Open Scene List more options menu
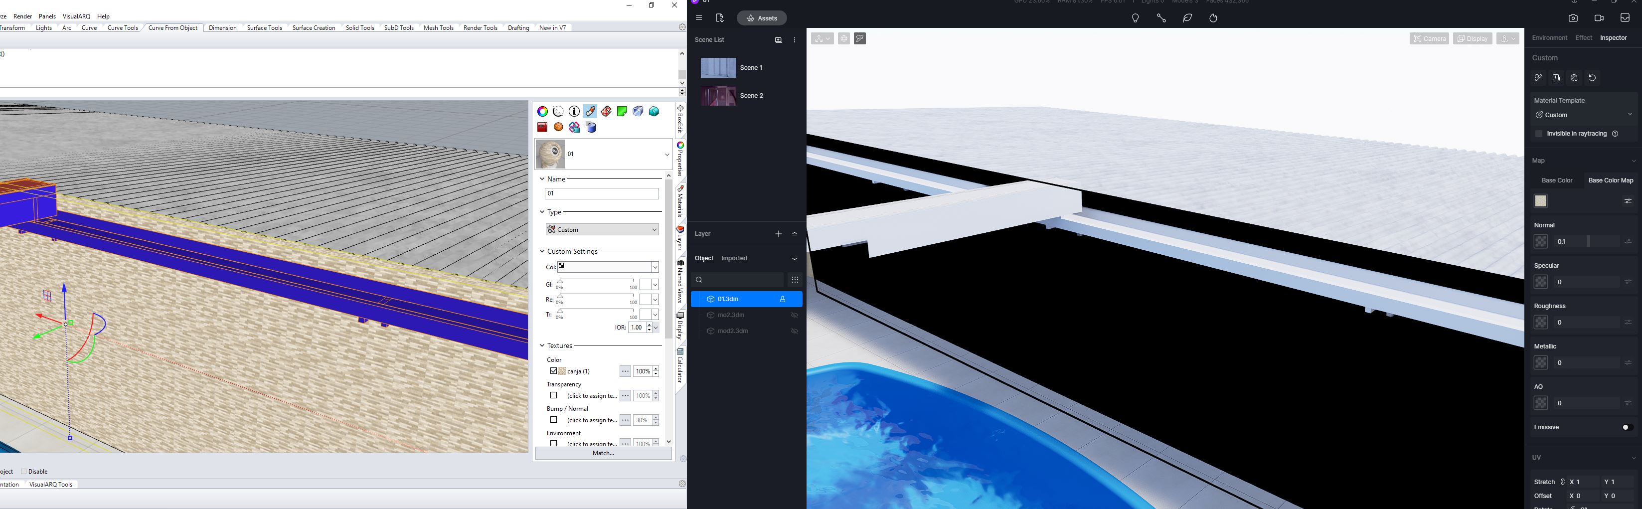Viewport: 1642px width, 509px height. coord(794,40)
